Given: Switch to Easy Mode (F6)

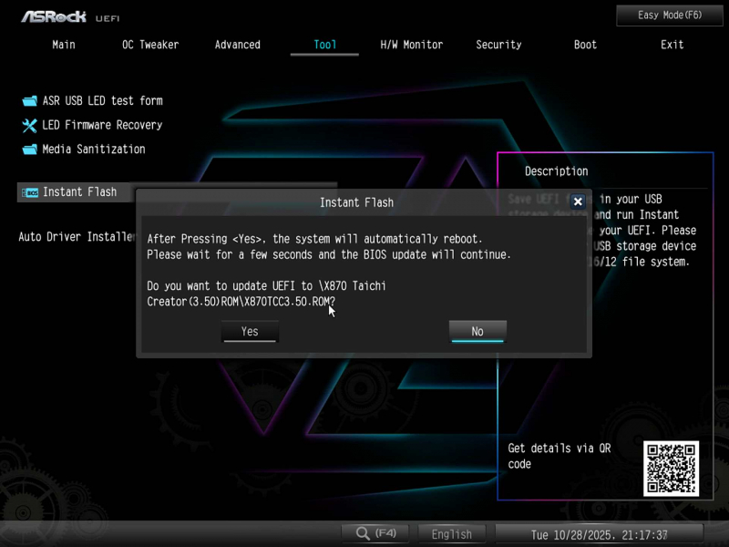Looking at the screenshot, I should click(x=670, y=15).
